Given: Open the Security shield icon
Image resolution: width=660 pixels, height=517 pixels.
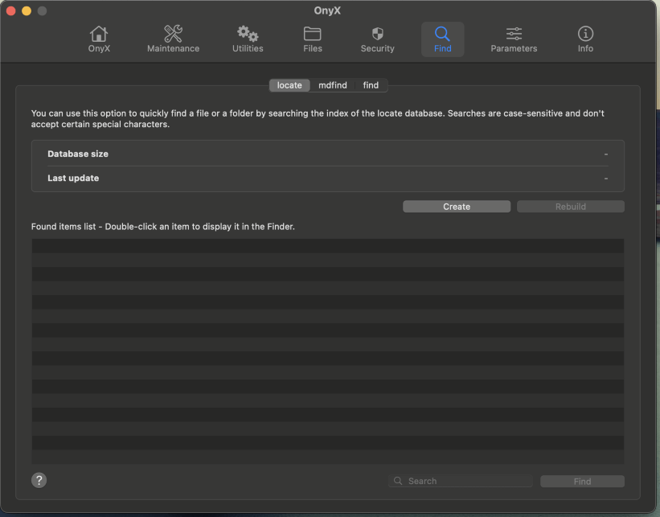Looking at the screenshot, I should coord(377,39).
